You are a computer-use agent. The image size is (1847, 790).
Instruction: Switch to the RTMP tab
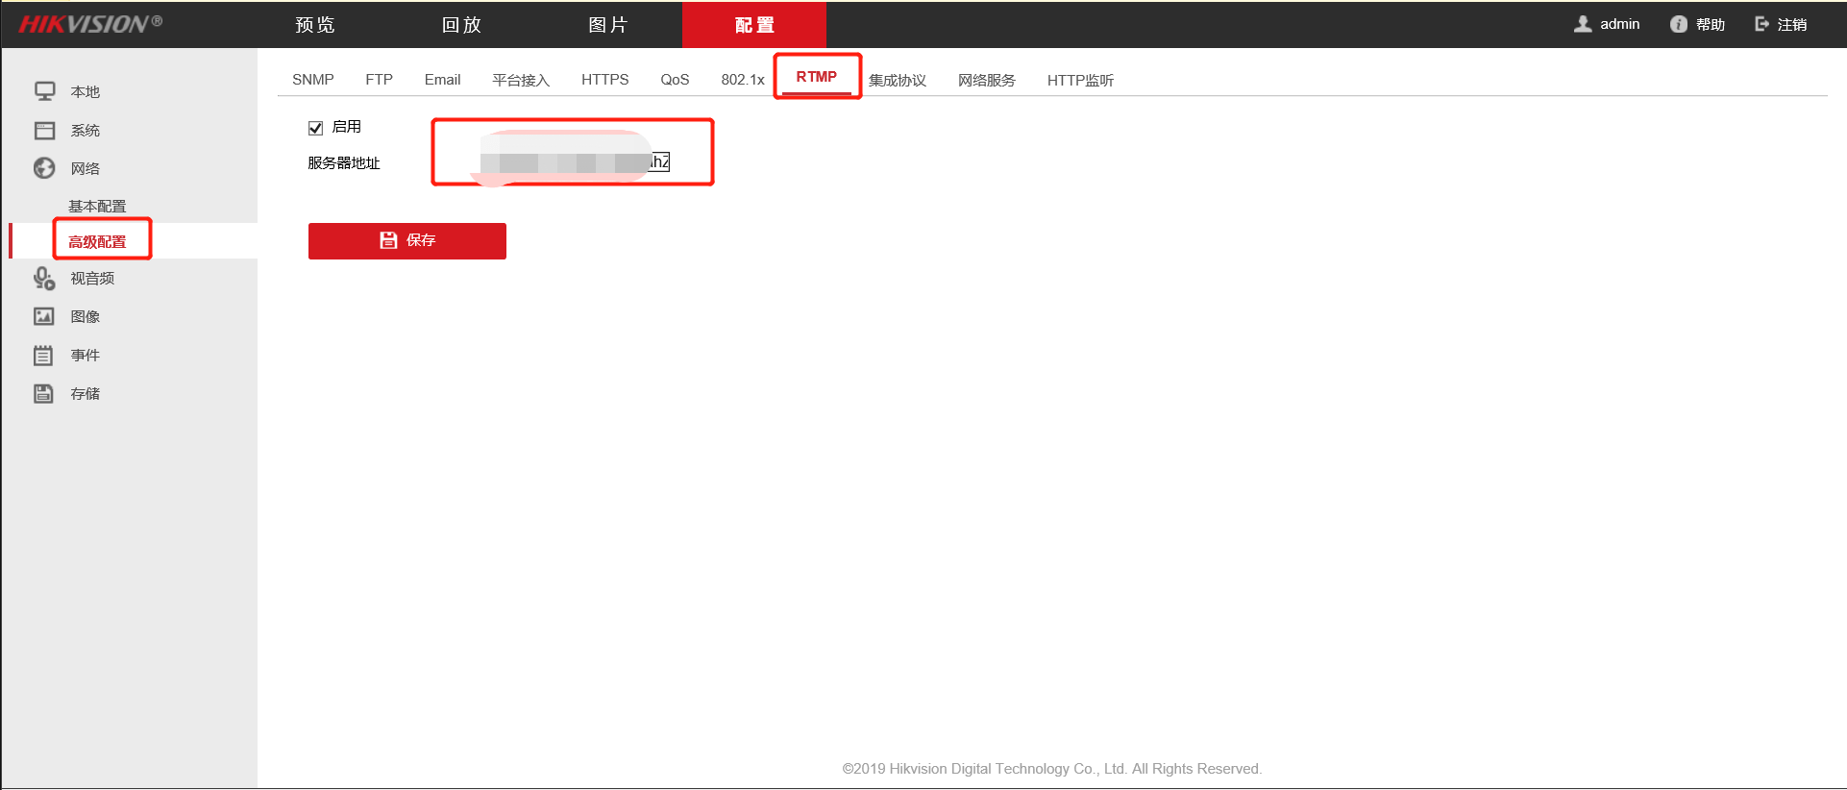coord(817,77)
